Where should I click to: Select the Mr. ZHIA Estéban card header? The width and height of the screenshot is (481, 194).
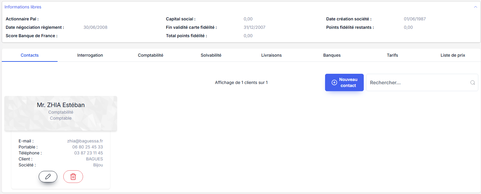tap(61, 105)
